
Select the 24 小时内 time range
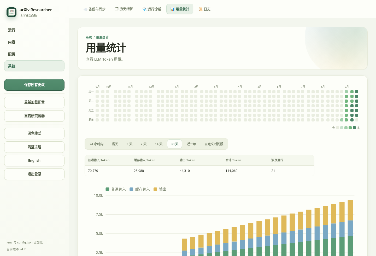point(96,144)
